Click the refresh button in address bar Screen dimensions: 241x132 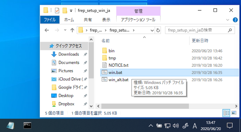(x=158, y=30)
